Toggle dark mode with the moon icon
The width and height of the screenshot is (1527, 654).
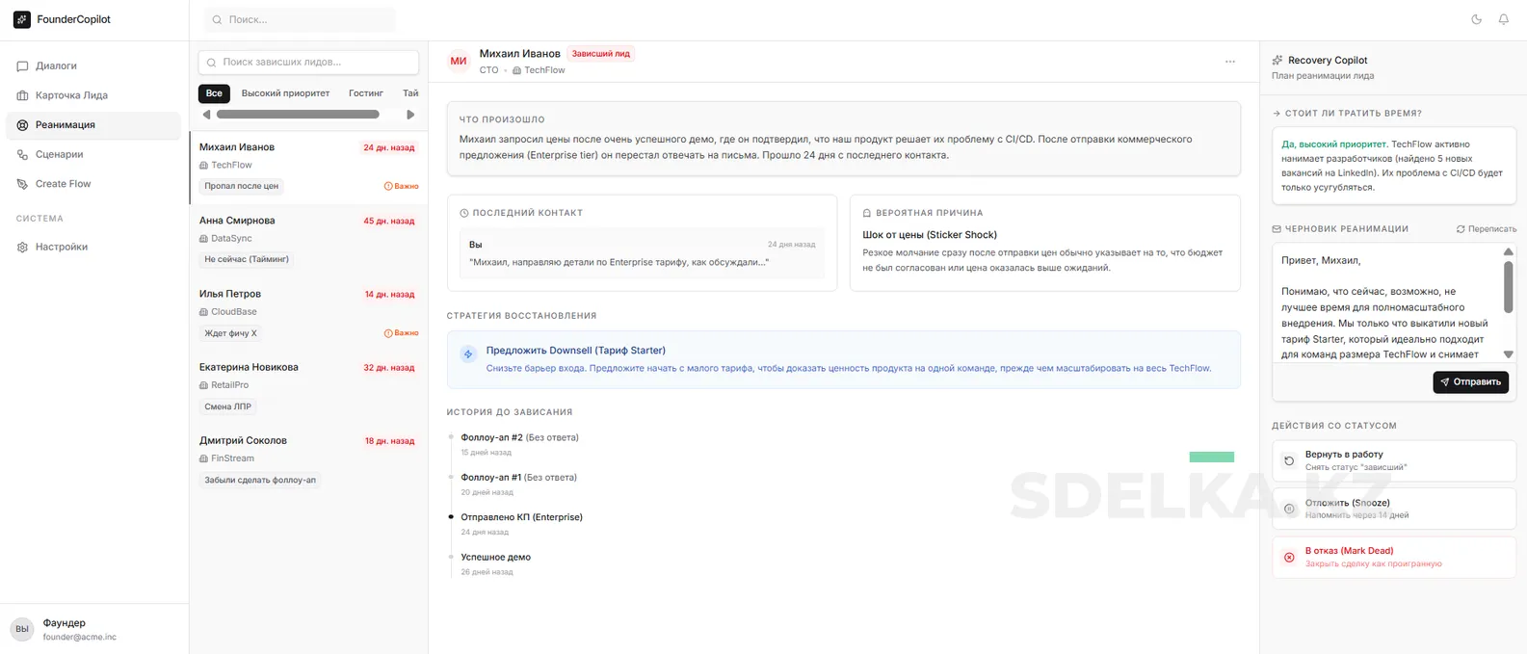tap(1476, 19)
